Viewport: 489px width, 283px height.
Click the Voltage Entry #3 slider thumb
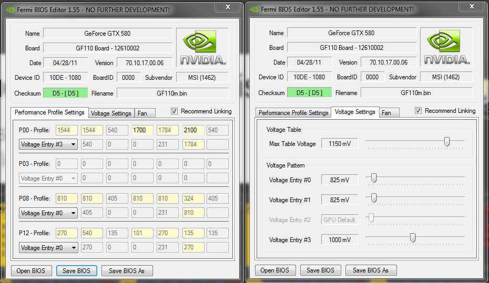(x=413, y=237)
